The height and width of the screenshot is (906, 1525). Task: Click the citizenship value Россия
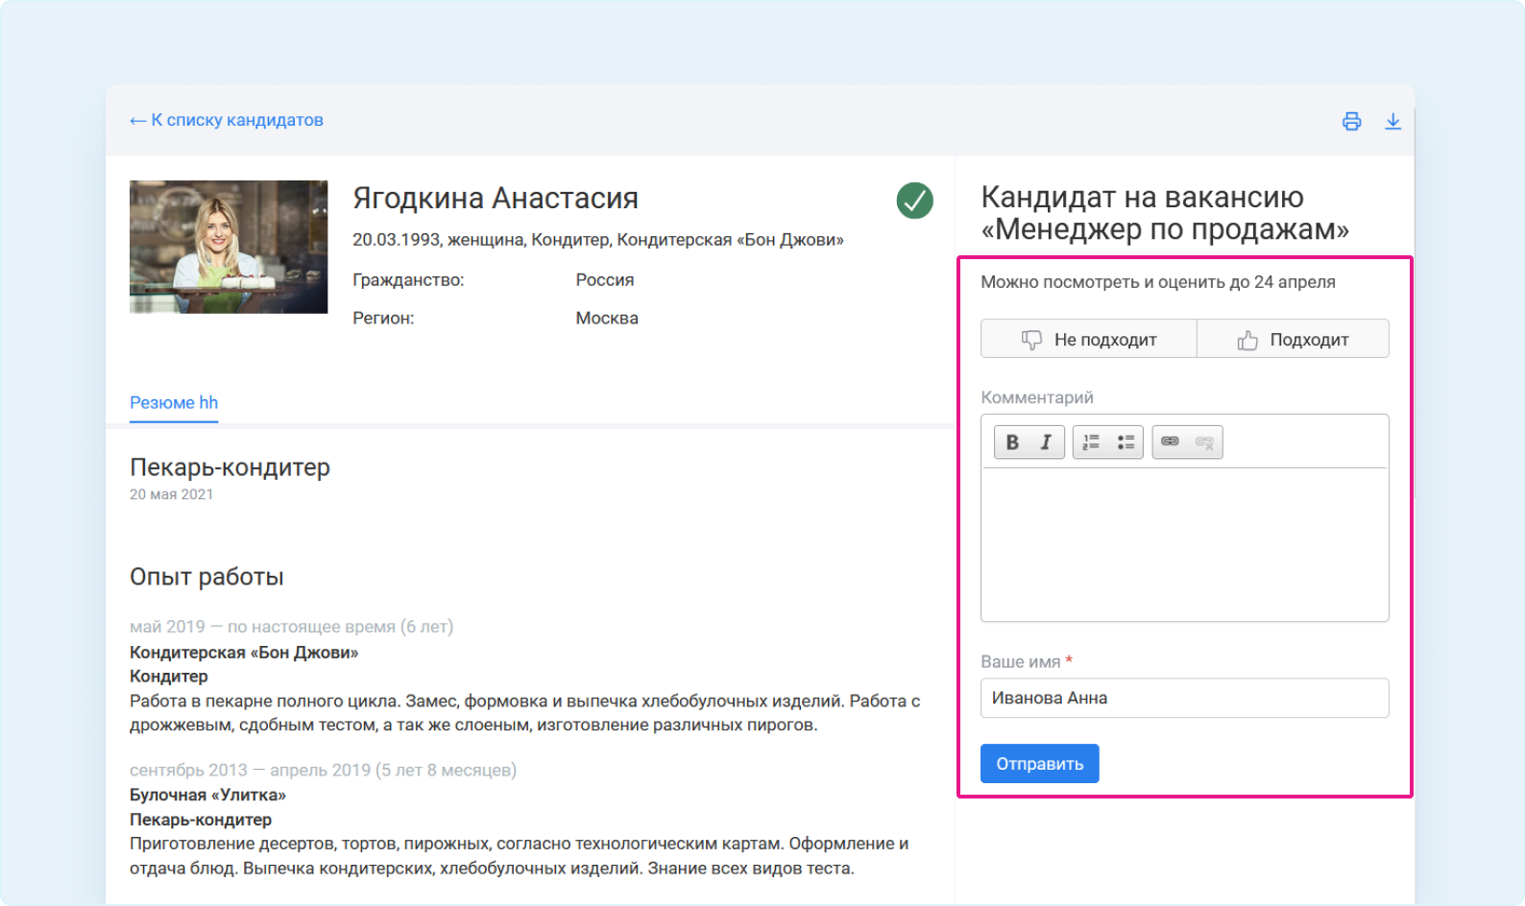pos(605,280)
